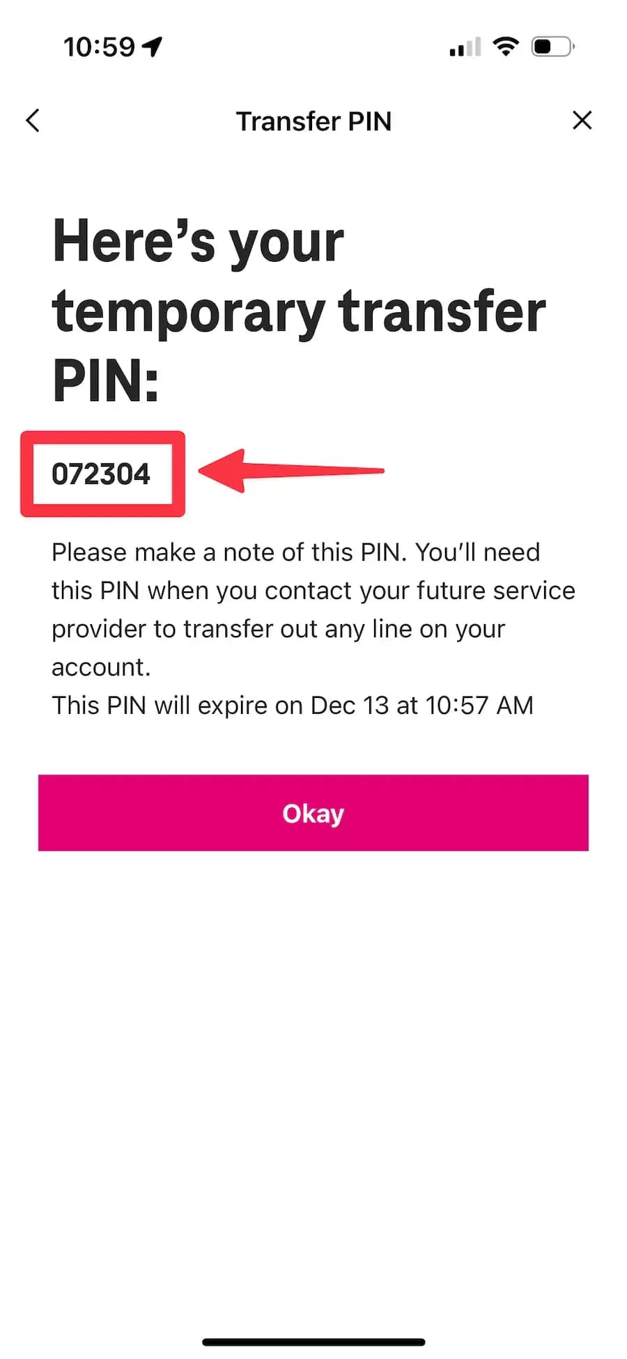Select the paragraph explaining the PIN usage
The height and width of the screenshot is (1359, 627).
coord(313,608)
